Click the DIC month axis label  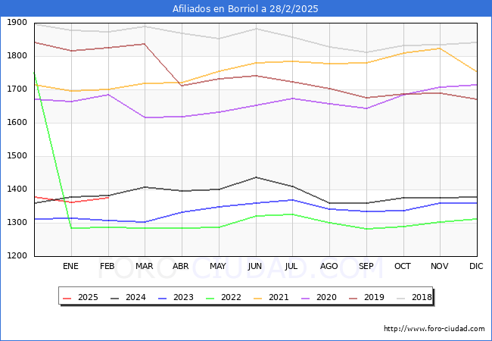pyautogui.click(x=476, y=266)
